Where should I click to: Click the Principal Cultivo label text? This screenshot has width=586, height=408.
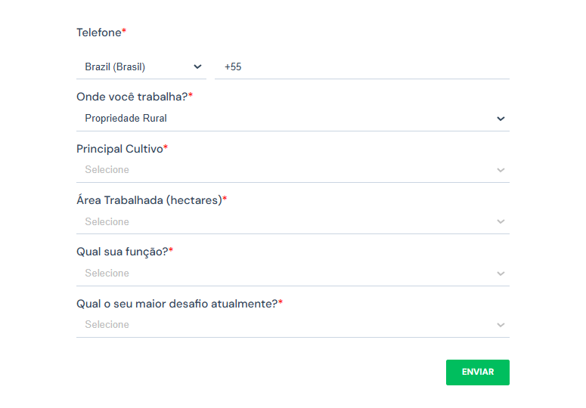(119, 149)
